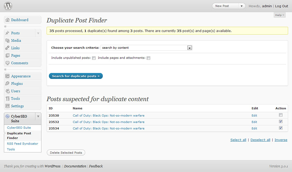The image size is (292, 172).
Task: Click Search for duplicate posts button
Action: click(x=76, y=76)
